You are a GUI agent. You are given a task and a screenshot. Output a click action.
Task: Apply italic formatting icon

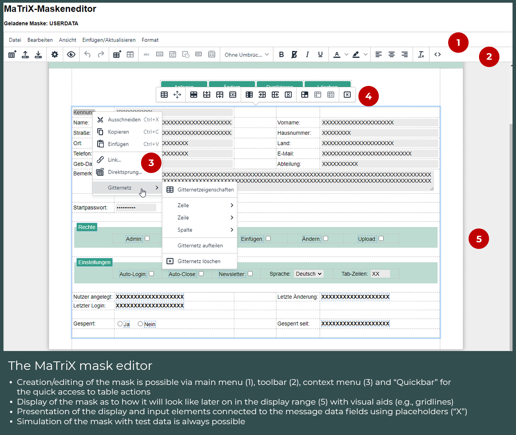[307, 55]
